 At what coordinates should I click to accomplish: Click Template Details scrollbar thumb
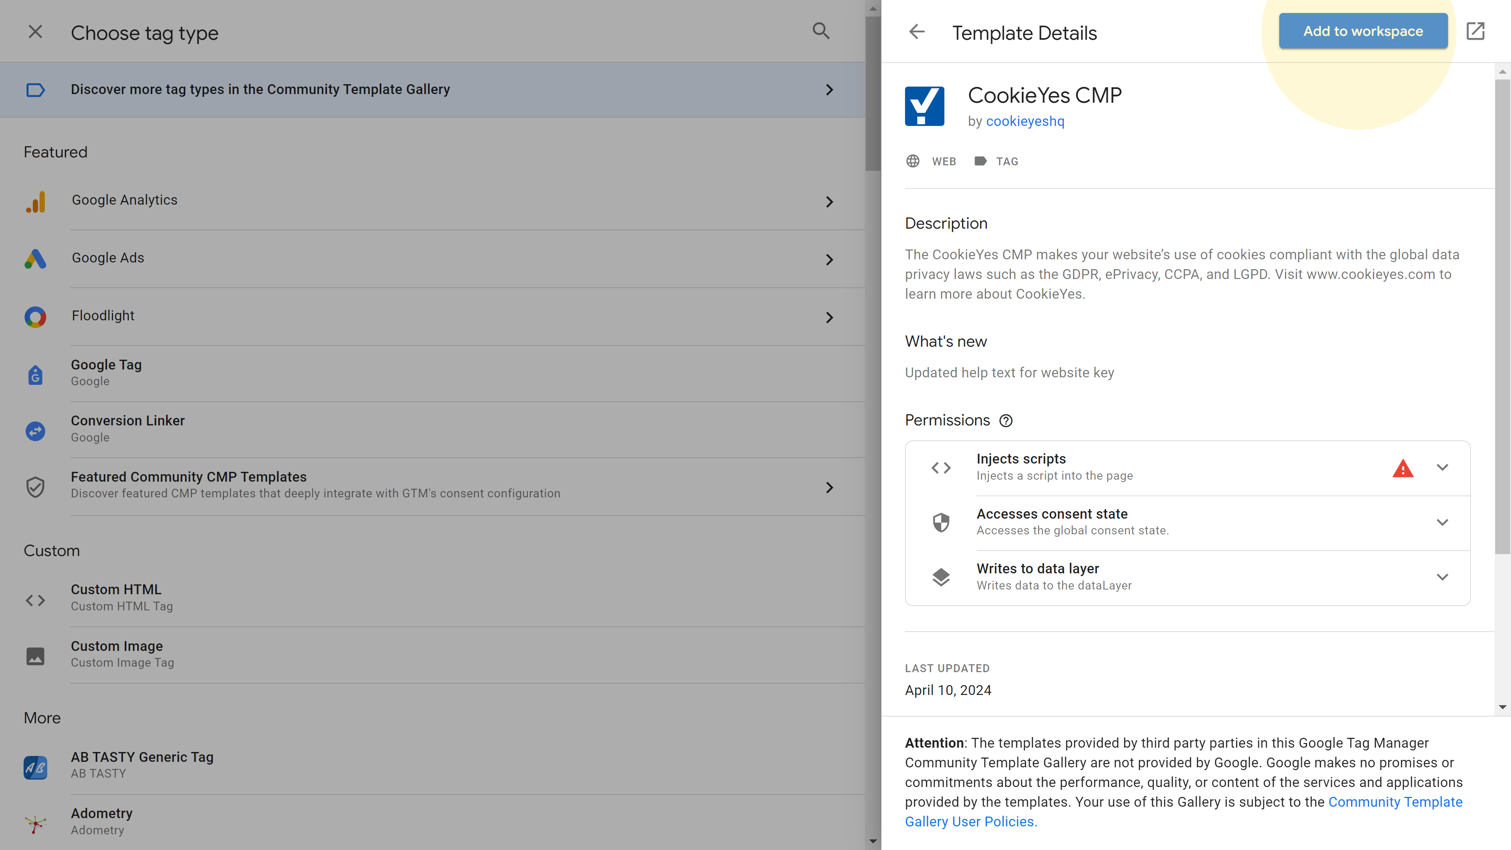(x=1502, y=317)
